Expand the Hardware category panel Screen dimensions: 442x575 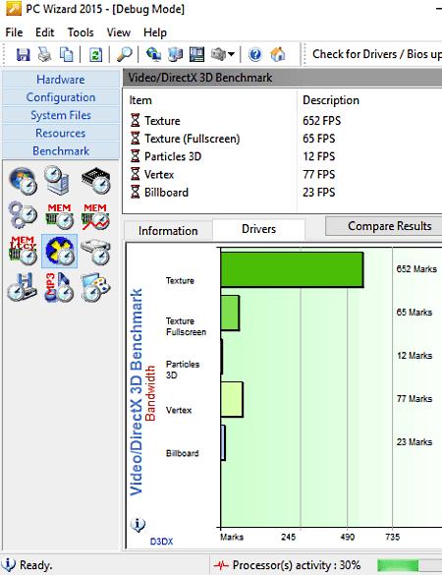61,80
